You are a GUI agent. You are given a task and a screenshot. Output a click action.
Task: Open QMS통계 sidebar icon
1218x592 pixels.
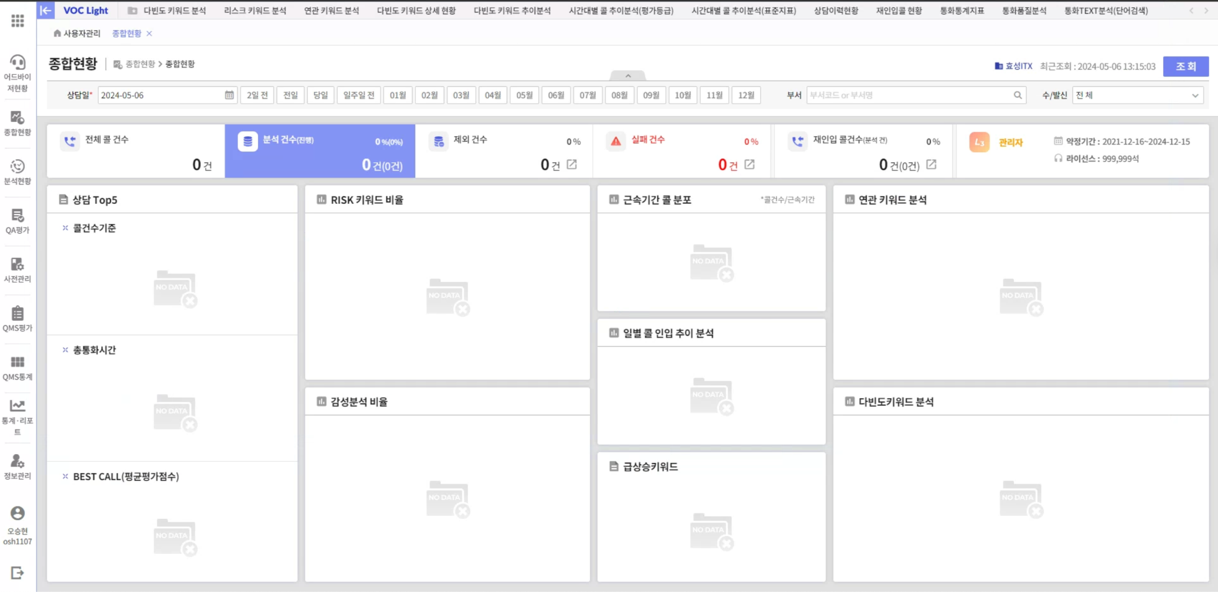coord(18,368)
